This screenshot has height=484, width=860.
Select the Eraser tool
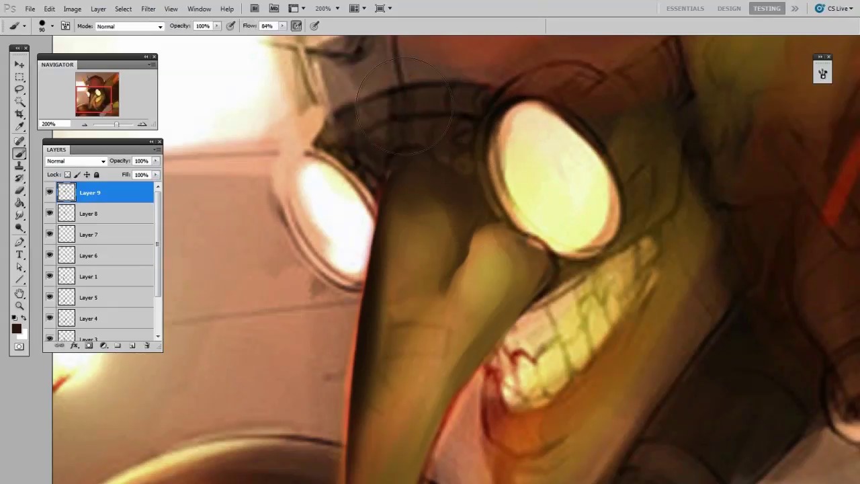[x=19, y=191]
